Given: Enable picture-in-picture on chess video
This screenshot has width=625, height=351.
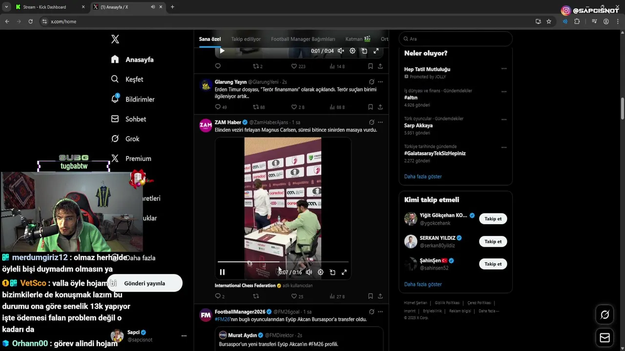Looking at the screenshot, I should [x=332, y=272].
